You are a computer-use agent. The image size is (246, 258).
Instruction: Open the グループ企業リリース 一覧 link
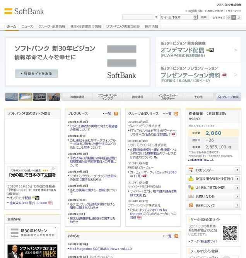168,114
